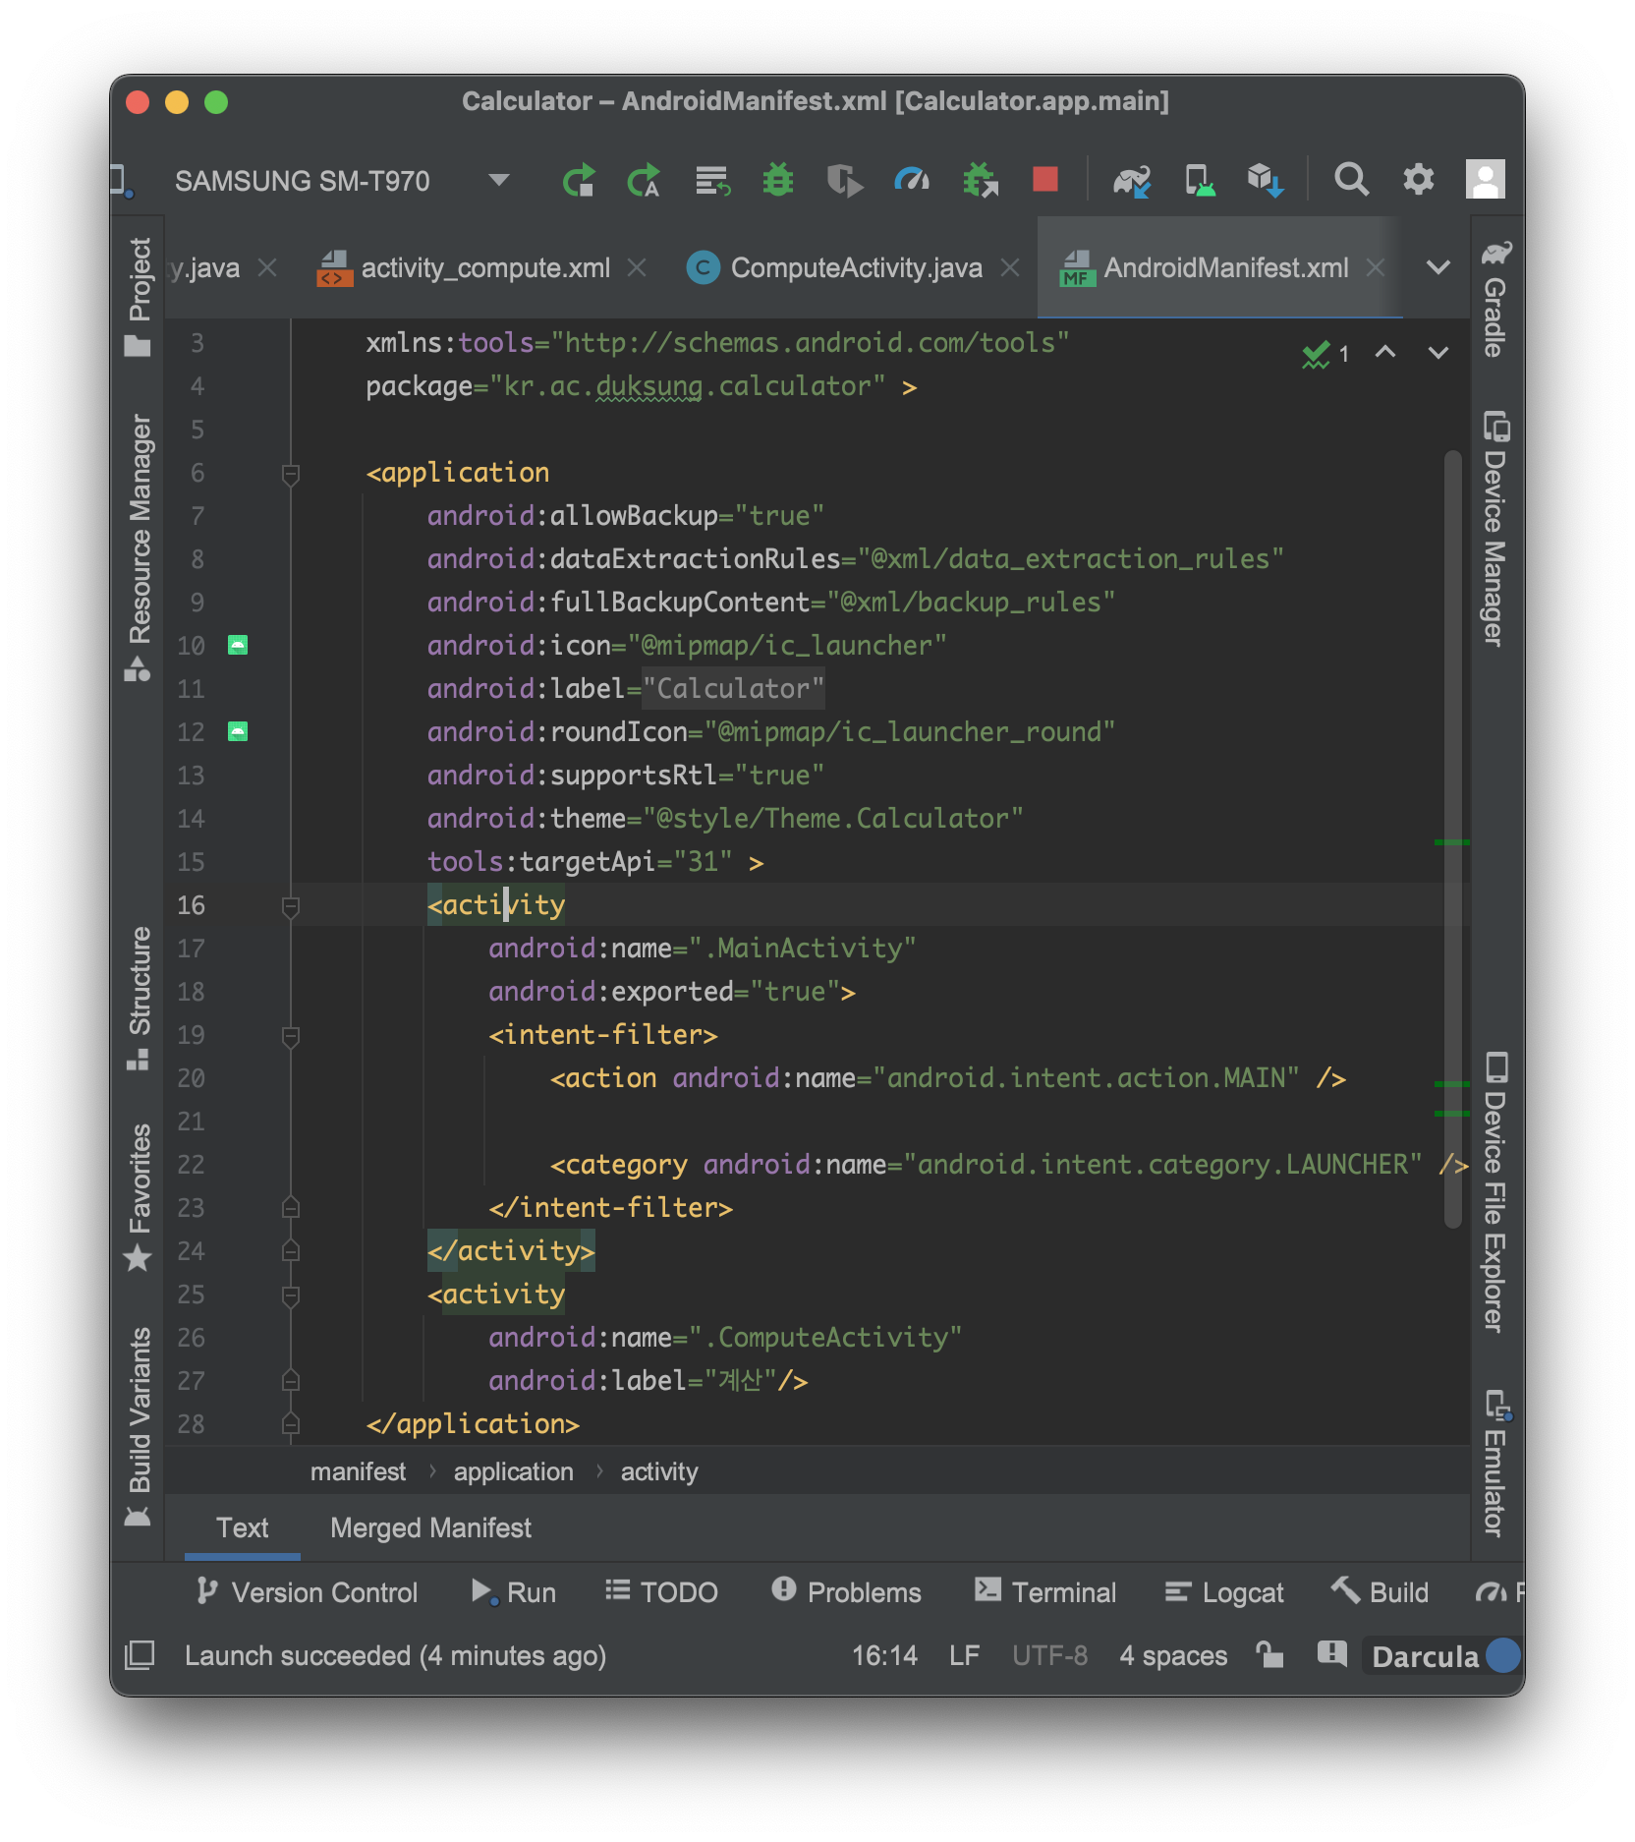Open the Favorites side panel
This screenshot has height=1842, width=1635.
pos(139,1196)
